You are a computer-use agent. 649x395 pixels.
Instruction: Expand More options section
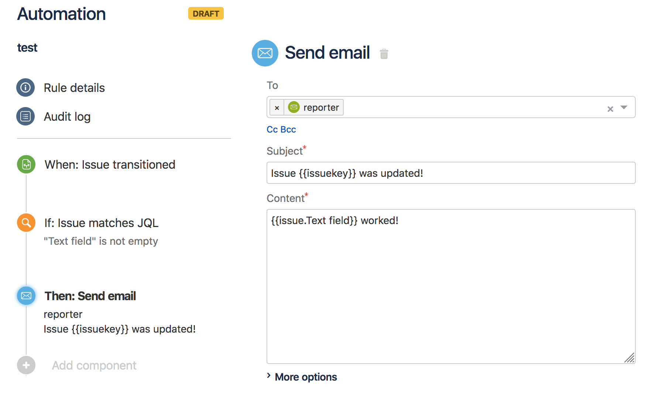302,377
